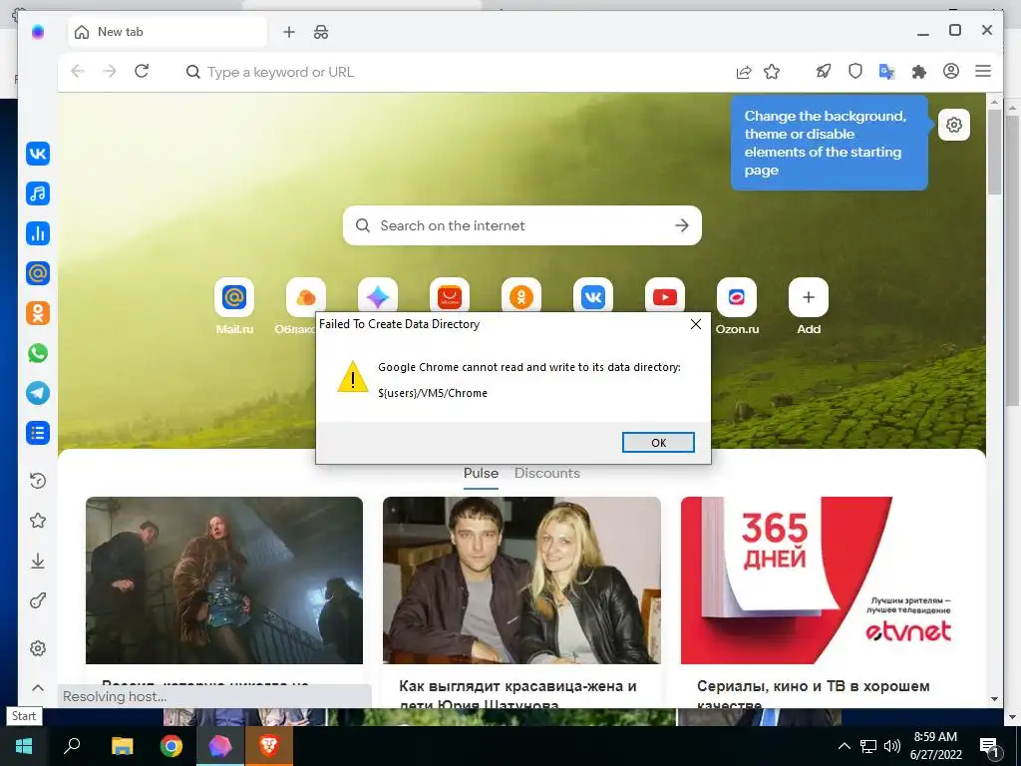
Task: Bookmark this page with the star
Action: [x=772, y=72]
